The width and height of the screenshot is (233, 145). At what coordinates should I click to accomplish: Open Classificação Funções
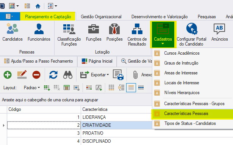point(69,35)
